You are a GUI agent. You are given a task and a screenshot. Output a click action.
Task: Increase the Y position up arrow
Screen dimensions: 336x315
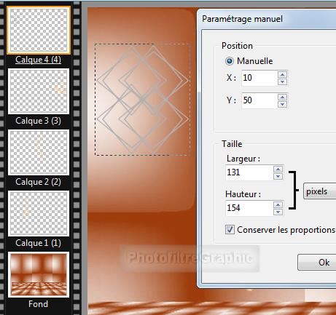[x=282, y=97]
